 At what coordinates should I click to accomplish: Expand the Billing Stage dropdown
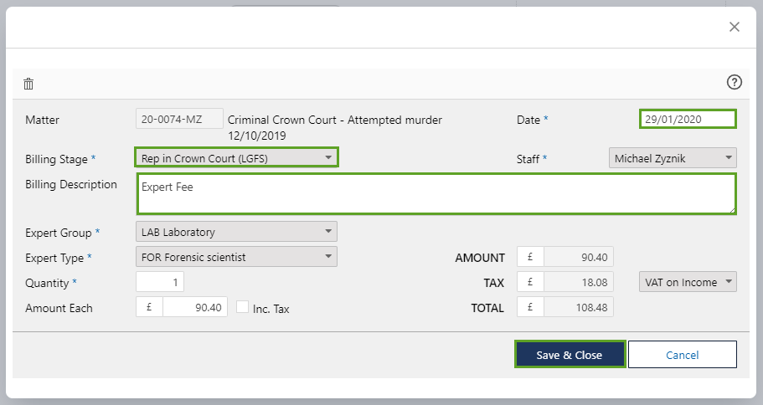(x=236, y=157)
